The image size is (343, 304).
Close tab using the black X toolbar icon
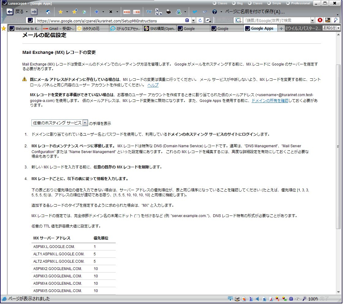tap(111, 12)
